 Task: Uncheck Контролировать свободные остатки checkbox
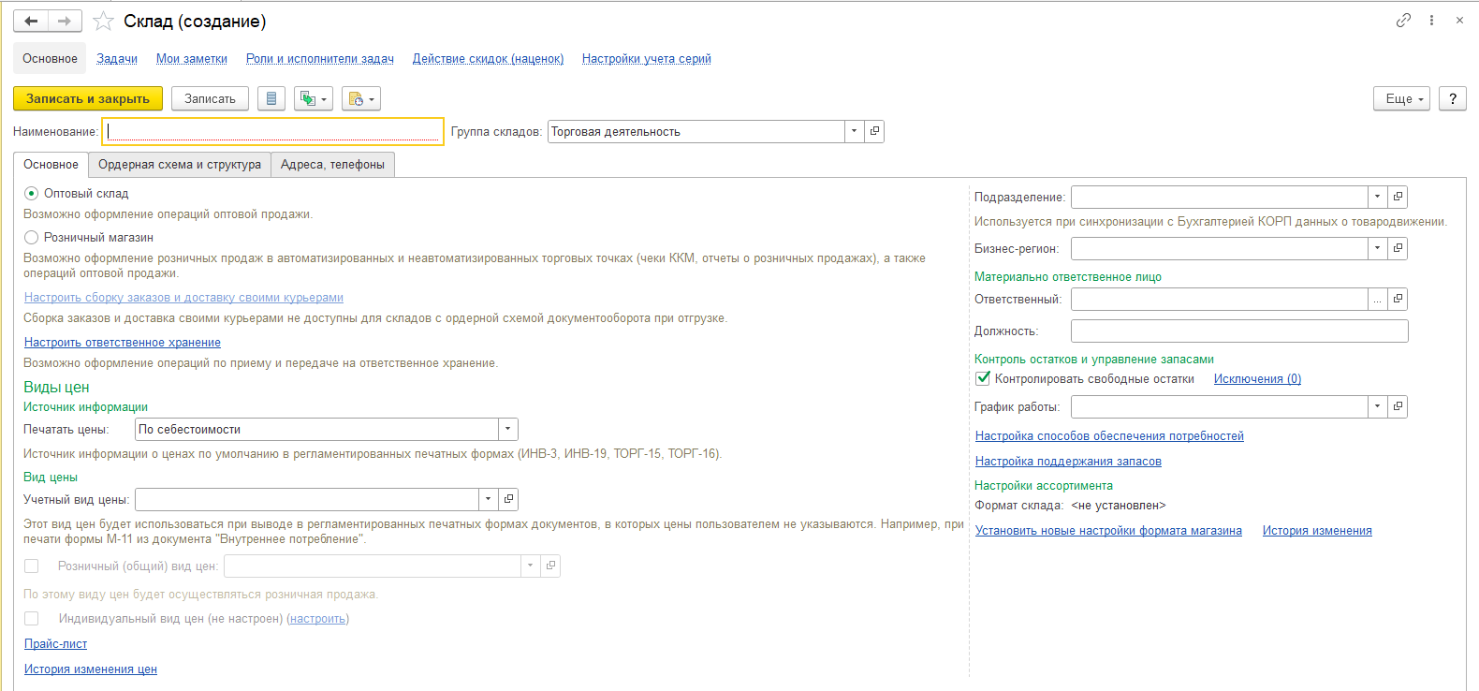[983, 378]
